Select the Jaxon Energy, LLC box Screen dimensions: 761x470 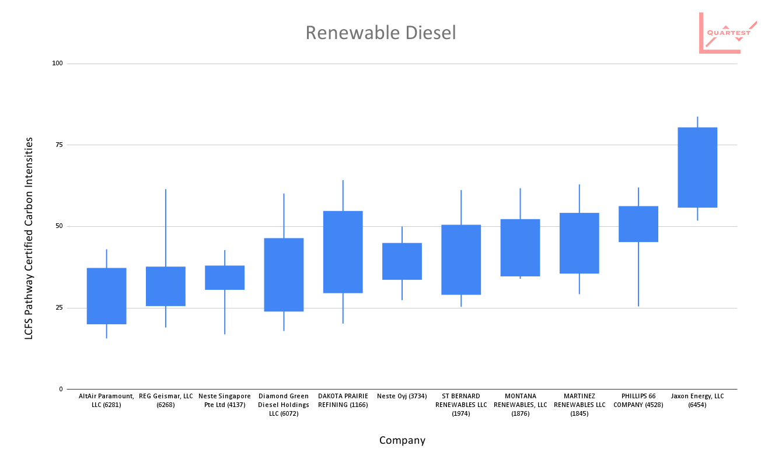697,167
